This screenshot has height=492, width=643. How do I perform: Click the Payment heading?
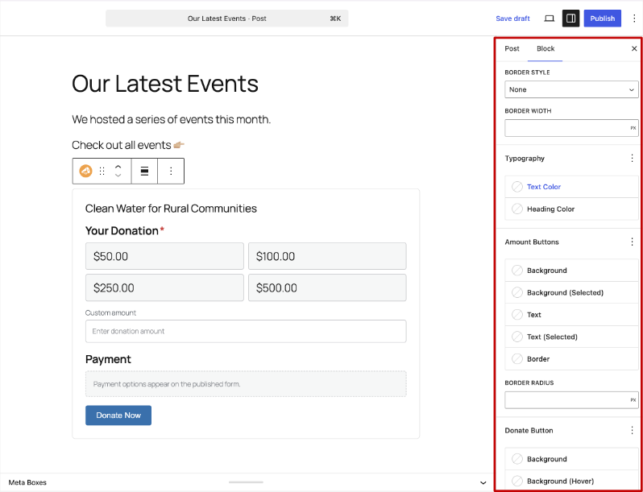click(x=108, y=359)
